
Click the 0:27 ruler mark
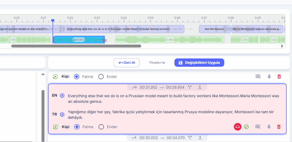[x=204, y=18]
